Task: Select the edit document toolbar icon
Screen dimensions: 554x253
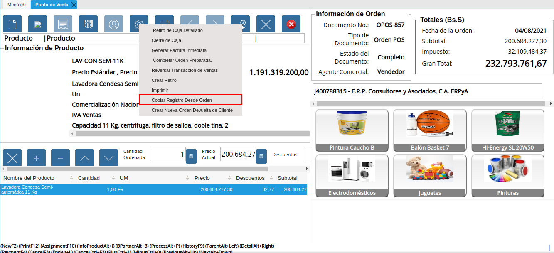Action: 37,24
